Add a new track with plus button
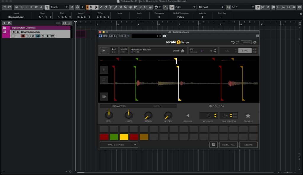The image size is (303, 175). (4, 23)
